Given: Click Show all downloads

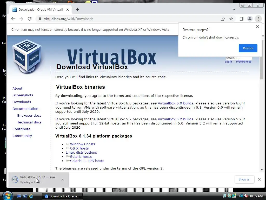Looking at the screenshot, I should tap(244, 179).
